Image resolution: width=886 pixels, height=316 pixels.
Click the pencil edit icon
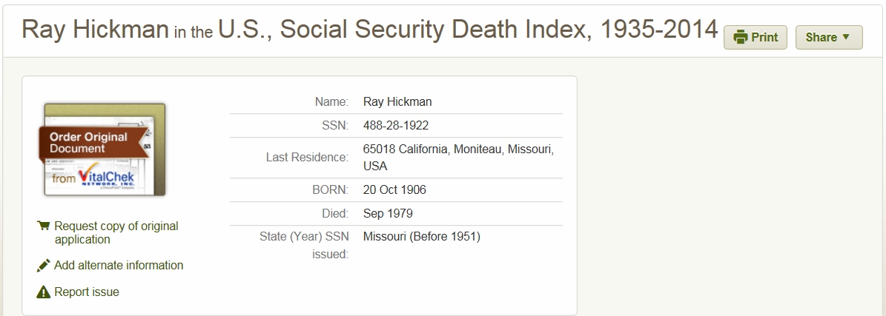point(44,265)
